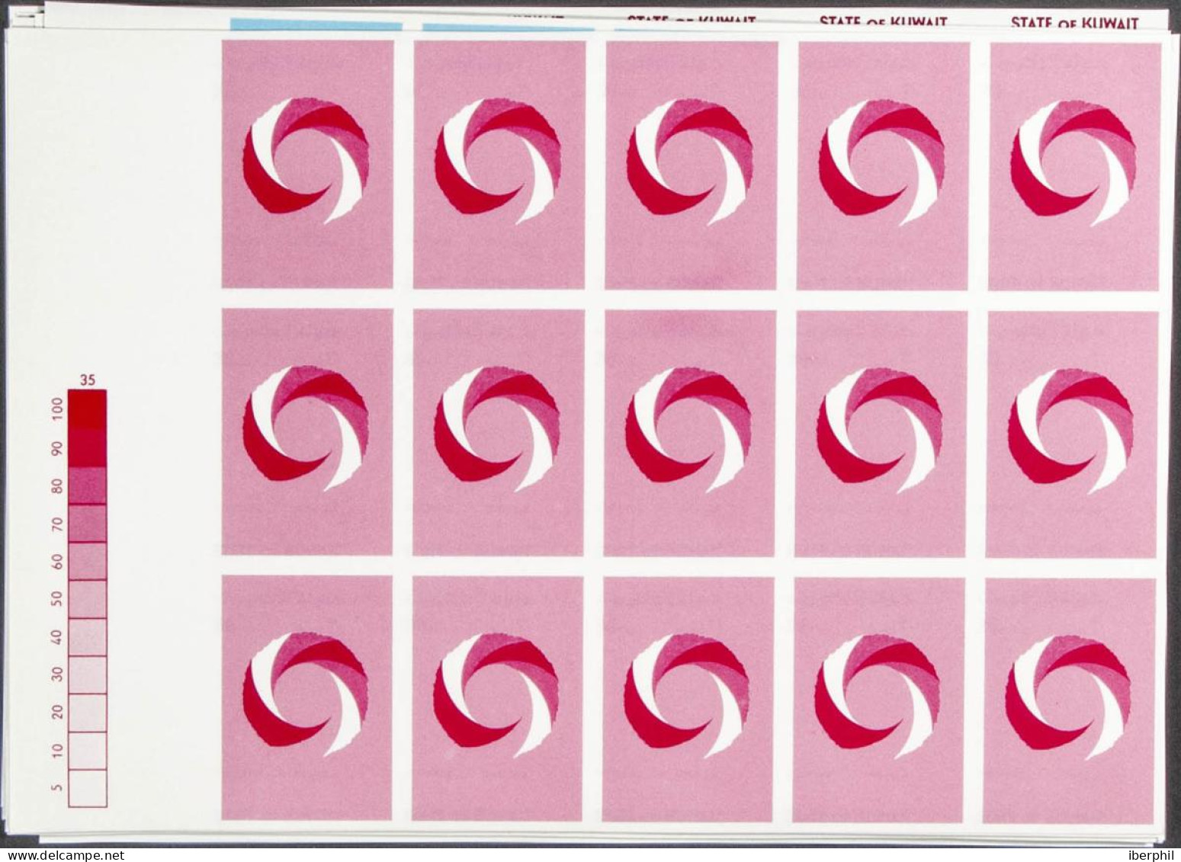1181x862 pixels.
Task: Select the first stamp in the top row
Action: click(x=307, y=165)
